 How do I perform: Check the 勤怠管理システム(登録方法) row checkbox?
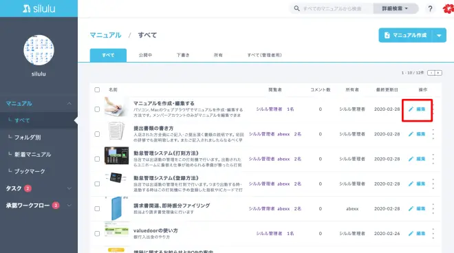tap(97, 184)
